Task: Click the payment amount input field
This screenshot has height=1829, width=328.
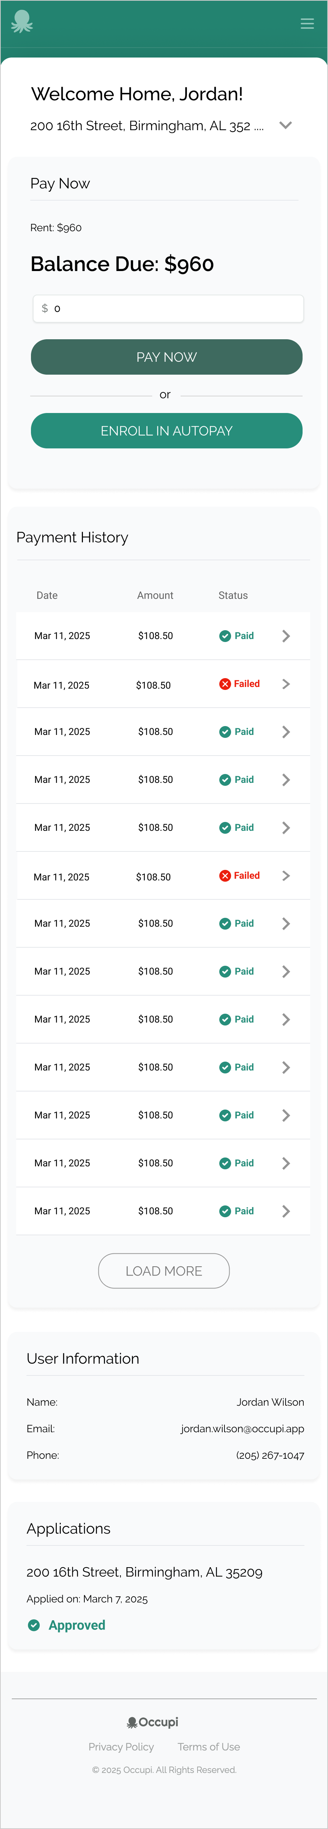Action: [x=168, y=308]
